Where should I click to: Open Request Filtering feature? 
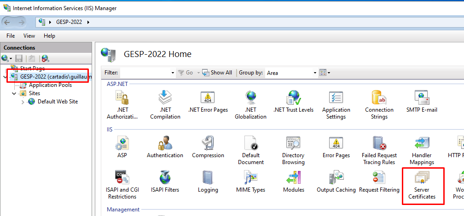[379, 182]
